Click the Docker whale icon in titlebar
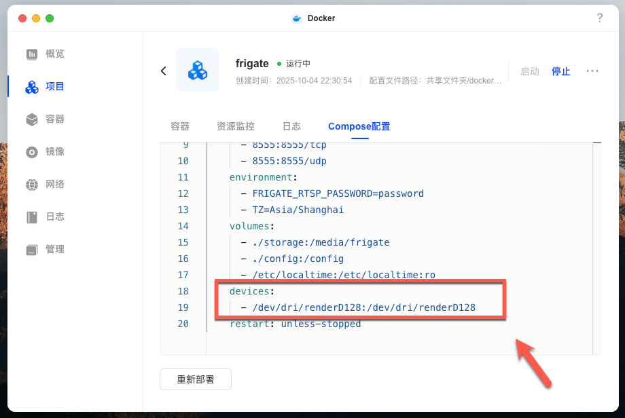 click(x=297, y=18)
